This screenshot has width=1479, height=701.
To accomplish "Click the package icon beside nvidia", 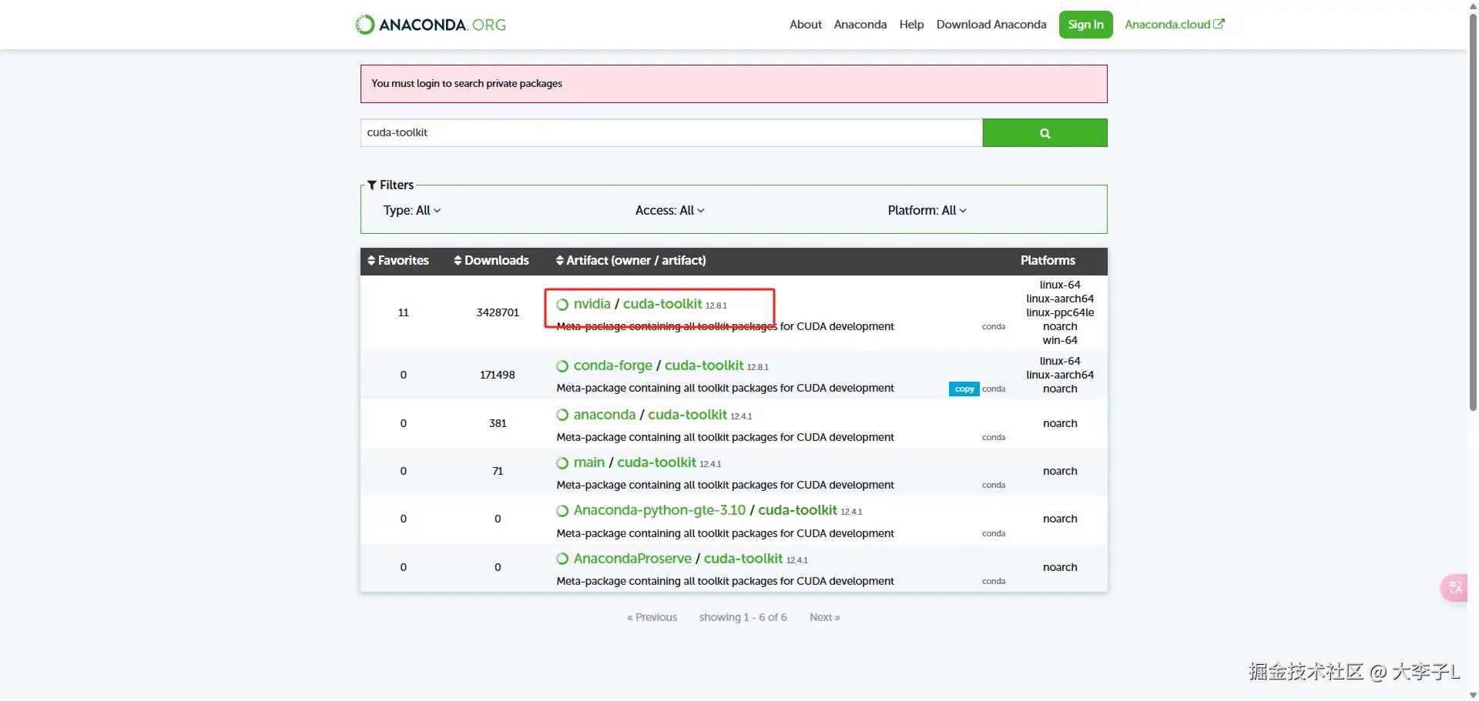I will pyautogui.click(x=562, y=305).
